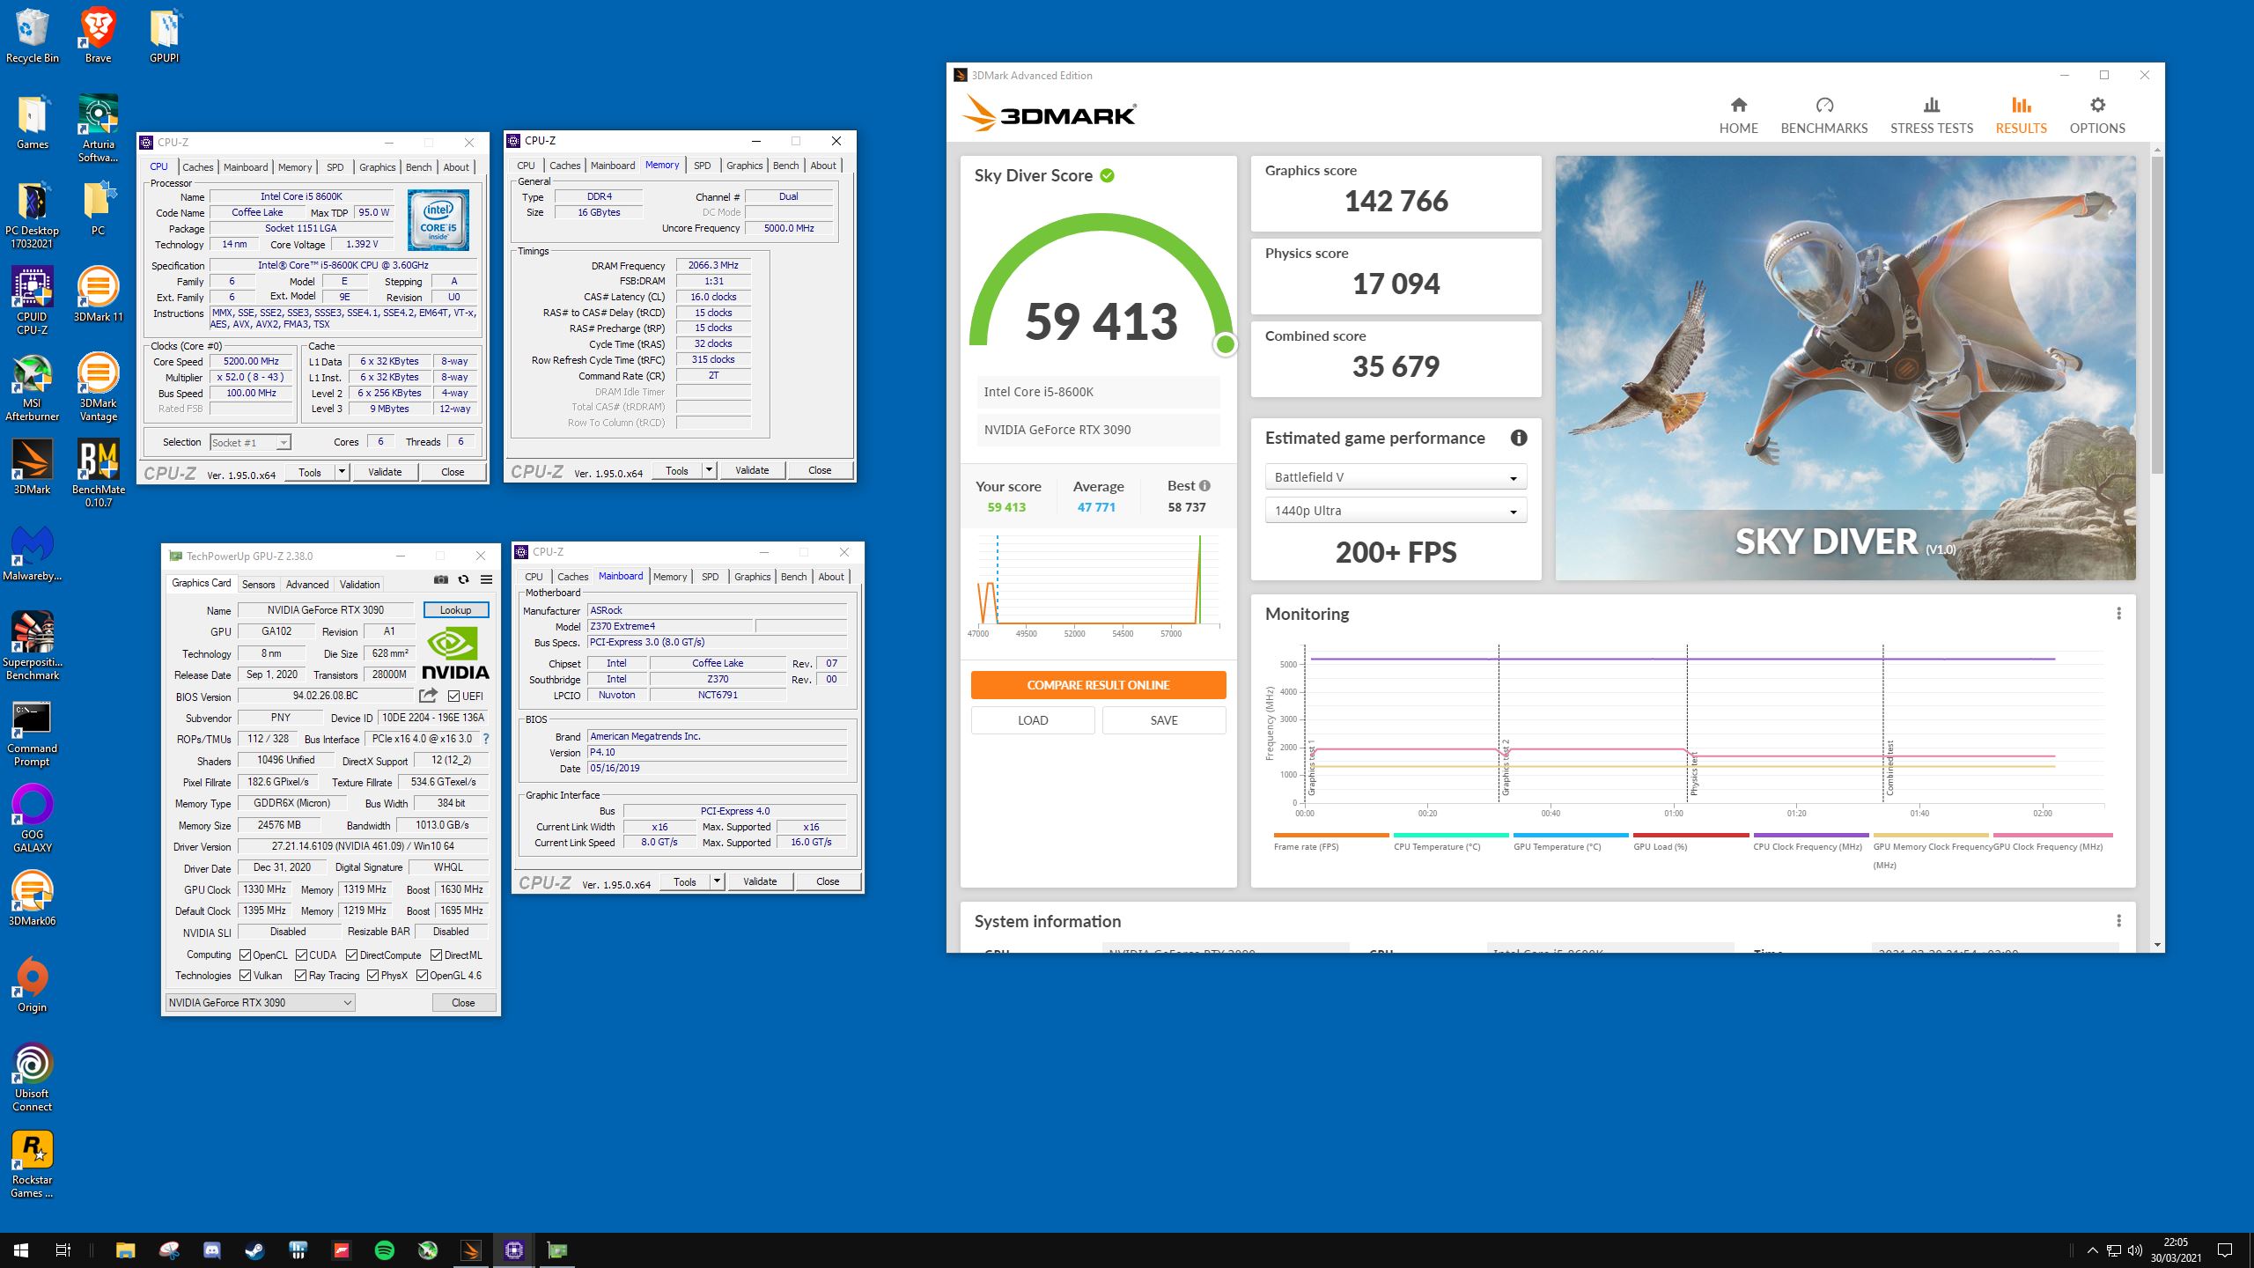The height and width of the screenshot is (1268, 2254).
Task: Toggle the DirectCompute checkbox
Action: (x=351, y=955)
